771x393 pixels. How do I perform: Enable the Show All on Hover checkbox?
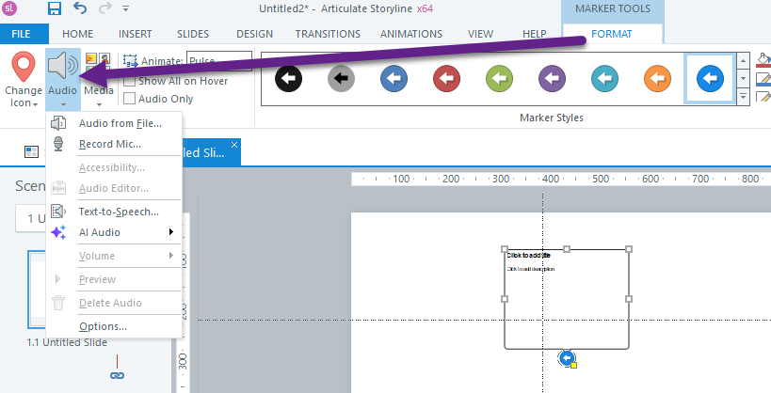pyautogui.click(x=130, y=81)
